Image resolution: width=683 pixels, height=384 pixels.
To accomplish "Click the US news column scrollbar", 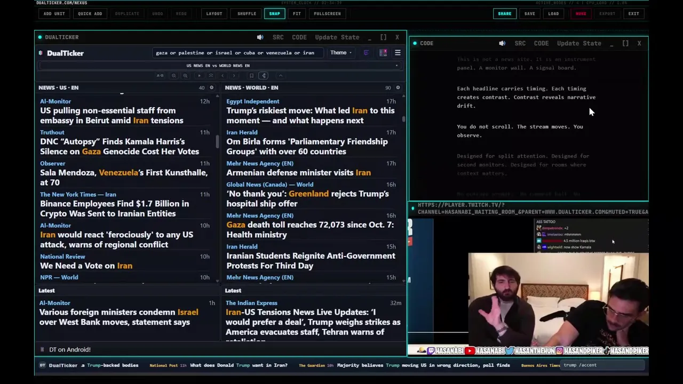I will (x=217, y=142).
